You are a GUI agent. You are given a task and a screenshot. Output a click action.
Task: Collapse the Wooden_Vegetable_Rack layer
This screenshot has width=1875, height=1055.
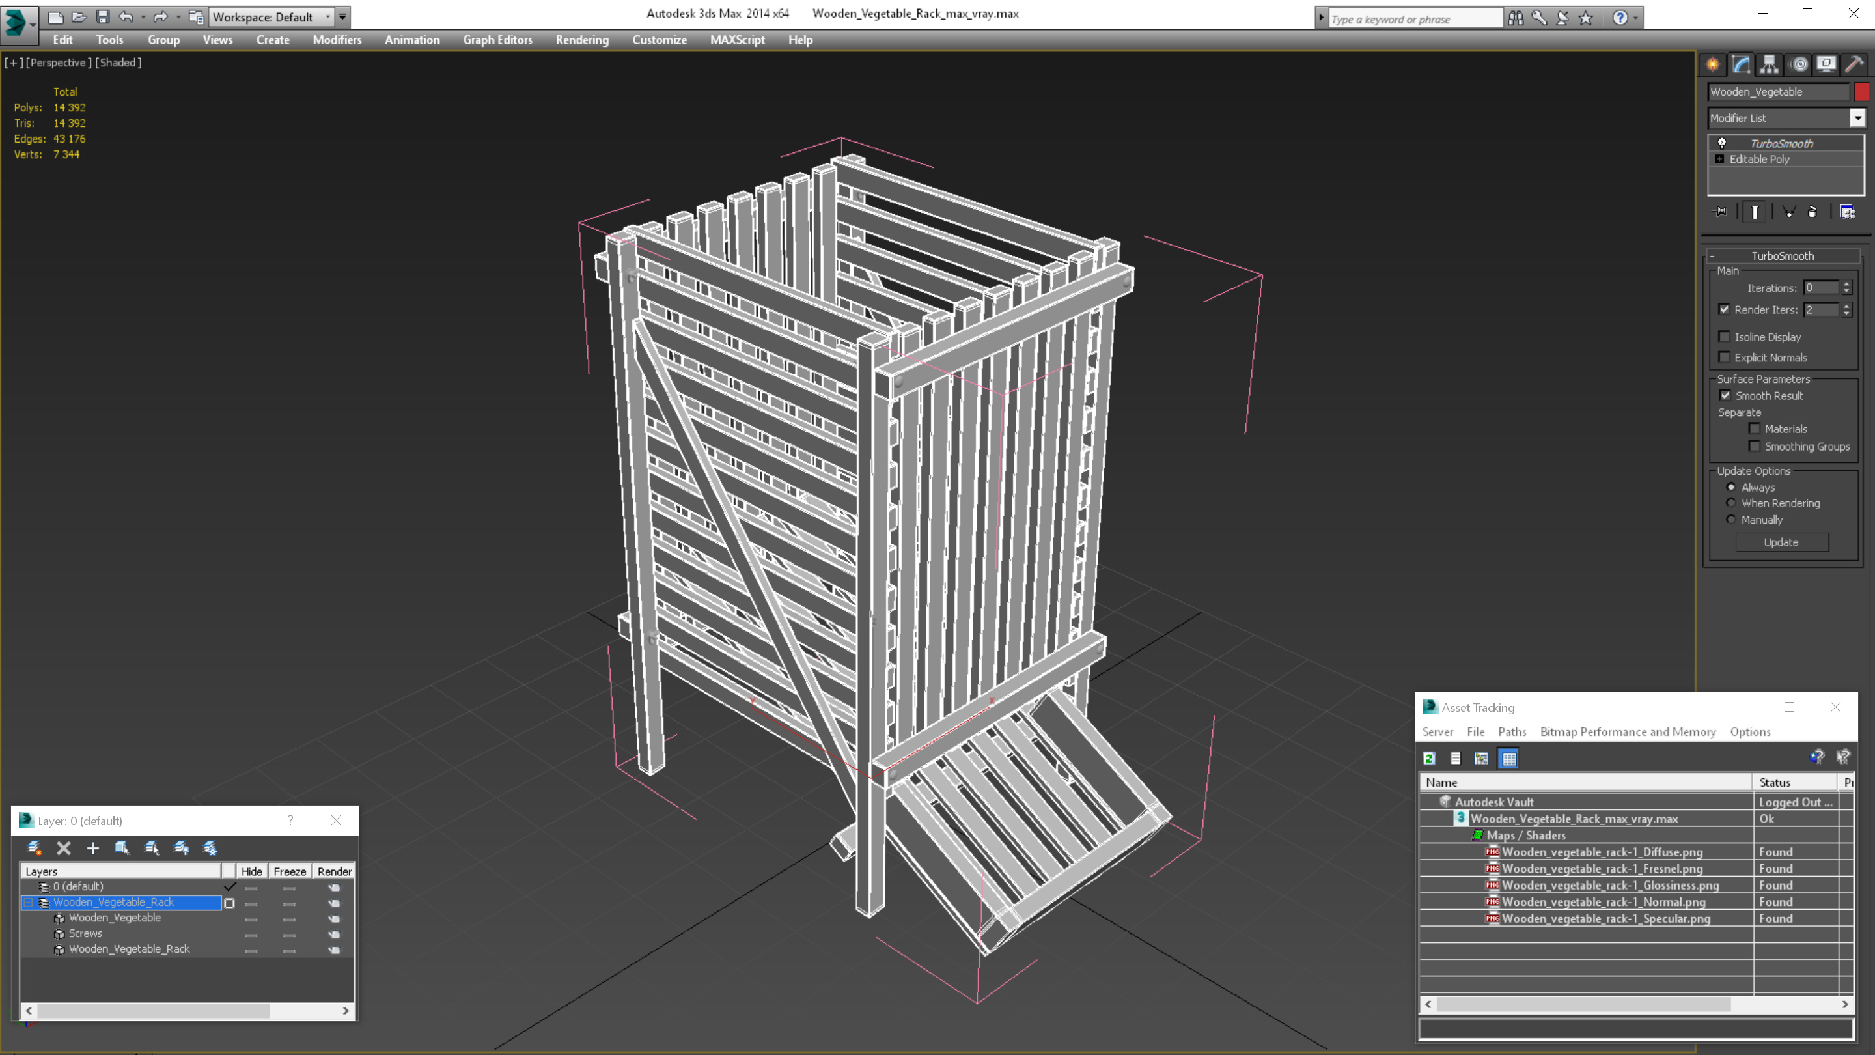point(29,902)
